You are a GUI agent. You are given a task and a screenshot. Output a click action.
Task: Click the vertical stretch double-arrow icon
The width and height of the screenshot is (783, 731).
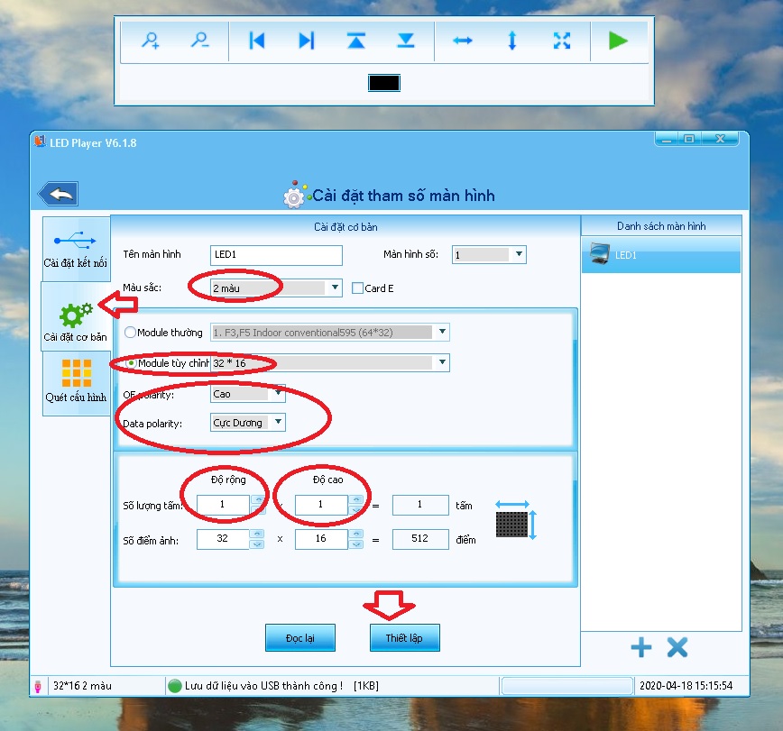[511, 41]
